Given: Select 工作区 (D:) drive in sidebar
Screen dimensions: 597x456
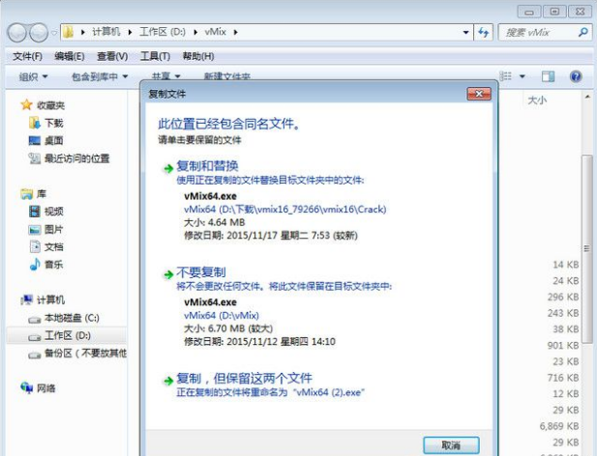Looking at the screenshot, I should pos(68,335).
